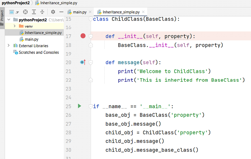Click the Expand All toolbar icon
The width and height of the screenshot is (251, 159).
tap(34, 12)
